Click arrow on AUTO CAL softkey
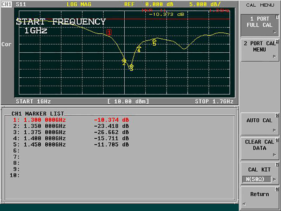 [274, 130]
